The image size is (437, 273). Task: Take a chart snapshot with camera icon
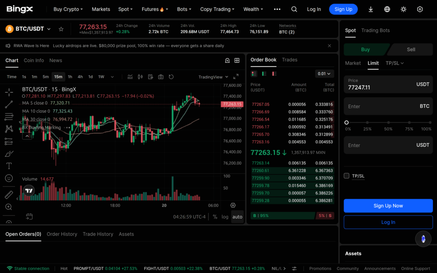pos(161,77)
